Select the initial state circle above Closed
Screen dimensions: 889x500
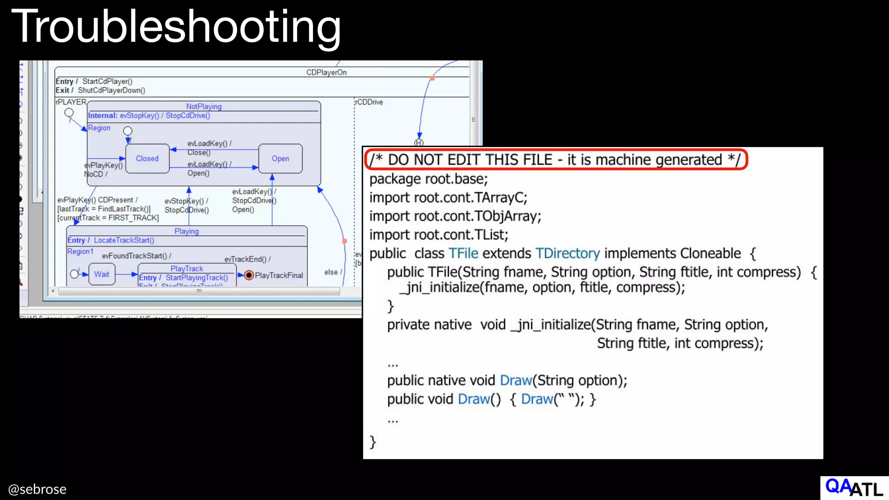tap(128, 131)
